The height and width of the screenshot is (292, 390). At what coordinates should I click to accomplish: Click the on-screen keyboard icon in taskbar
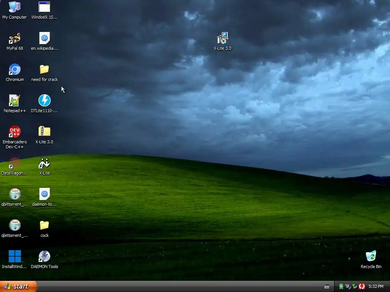click(327, 287)
